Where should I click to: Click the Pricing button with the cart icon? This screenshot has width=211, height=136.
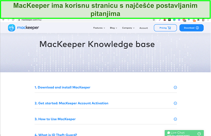coord(165,28)
